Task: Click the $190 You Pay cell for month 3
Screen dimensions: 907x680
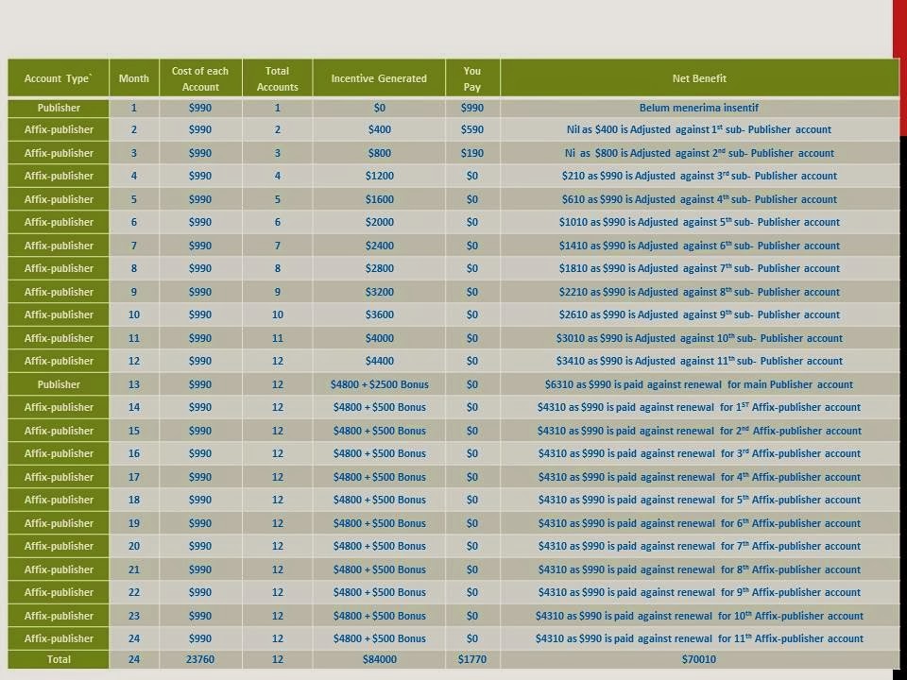Action: point(471,153)
